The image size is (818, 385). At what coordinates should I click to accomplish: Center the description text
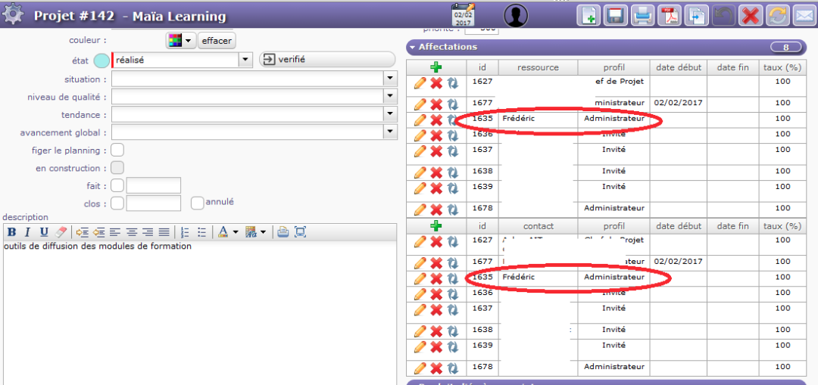point(132,232)
